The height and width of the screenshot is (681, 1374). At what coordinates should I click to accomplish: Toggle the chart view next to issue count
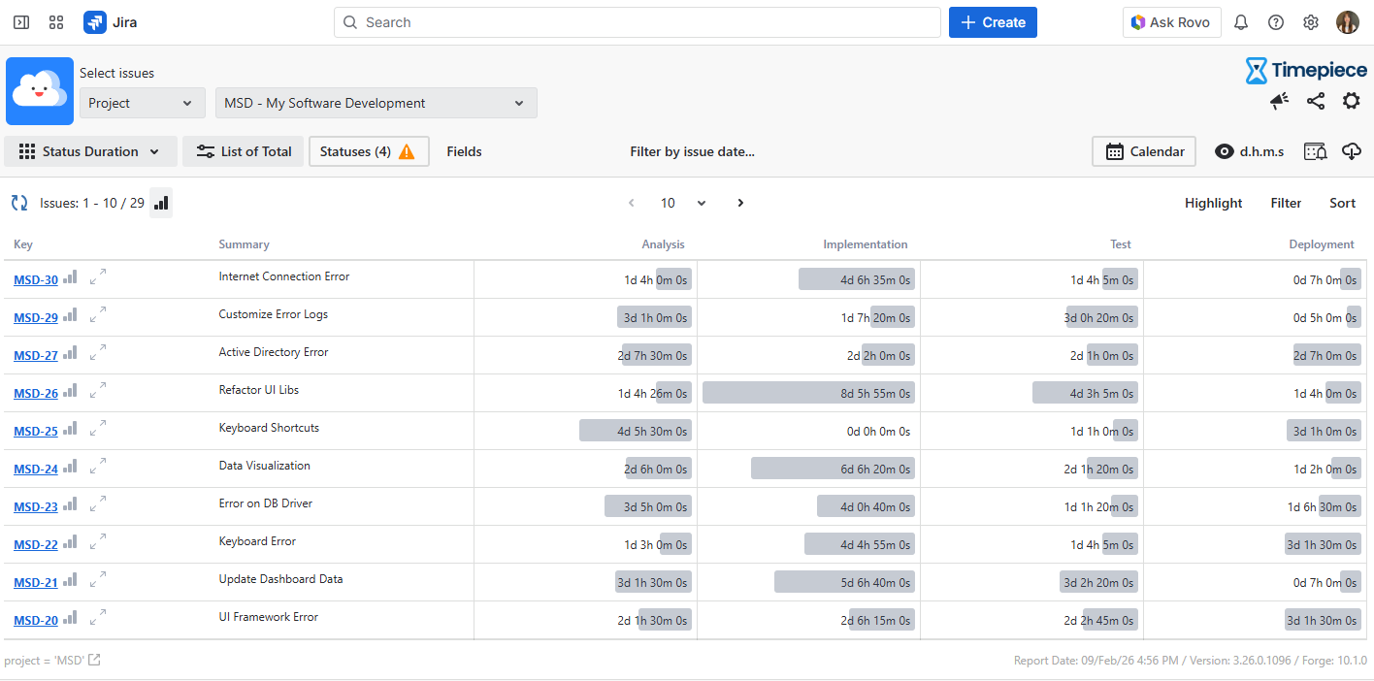click(x=161, y=203)
